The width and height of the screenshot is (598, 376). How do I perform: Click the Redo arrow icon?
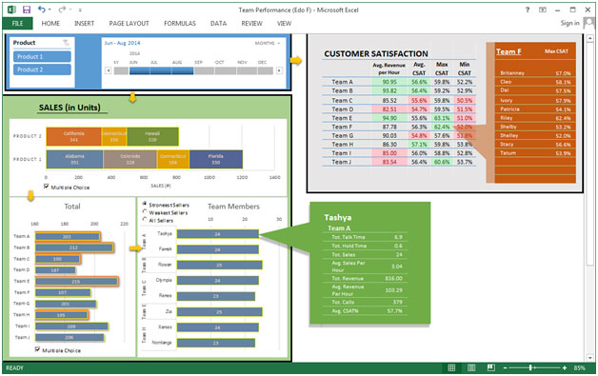coord(62,10)
